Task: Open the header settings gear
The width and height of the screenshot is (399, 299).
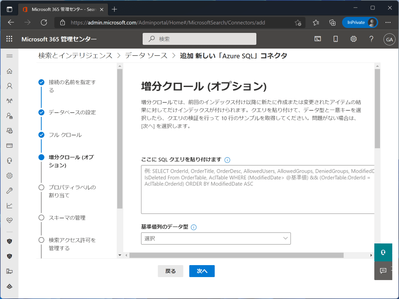Action: click(353, 39)
